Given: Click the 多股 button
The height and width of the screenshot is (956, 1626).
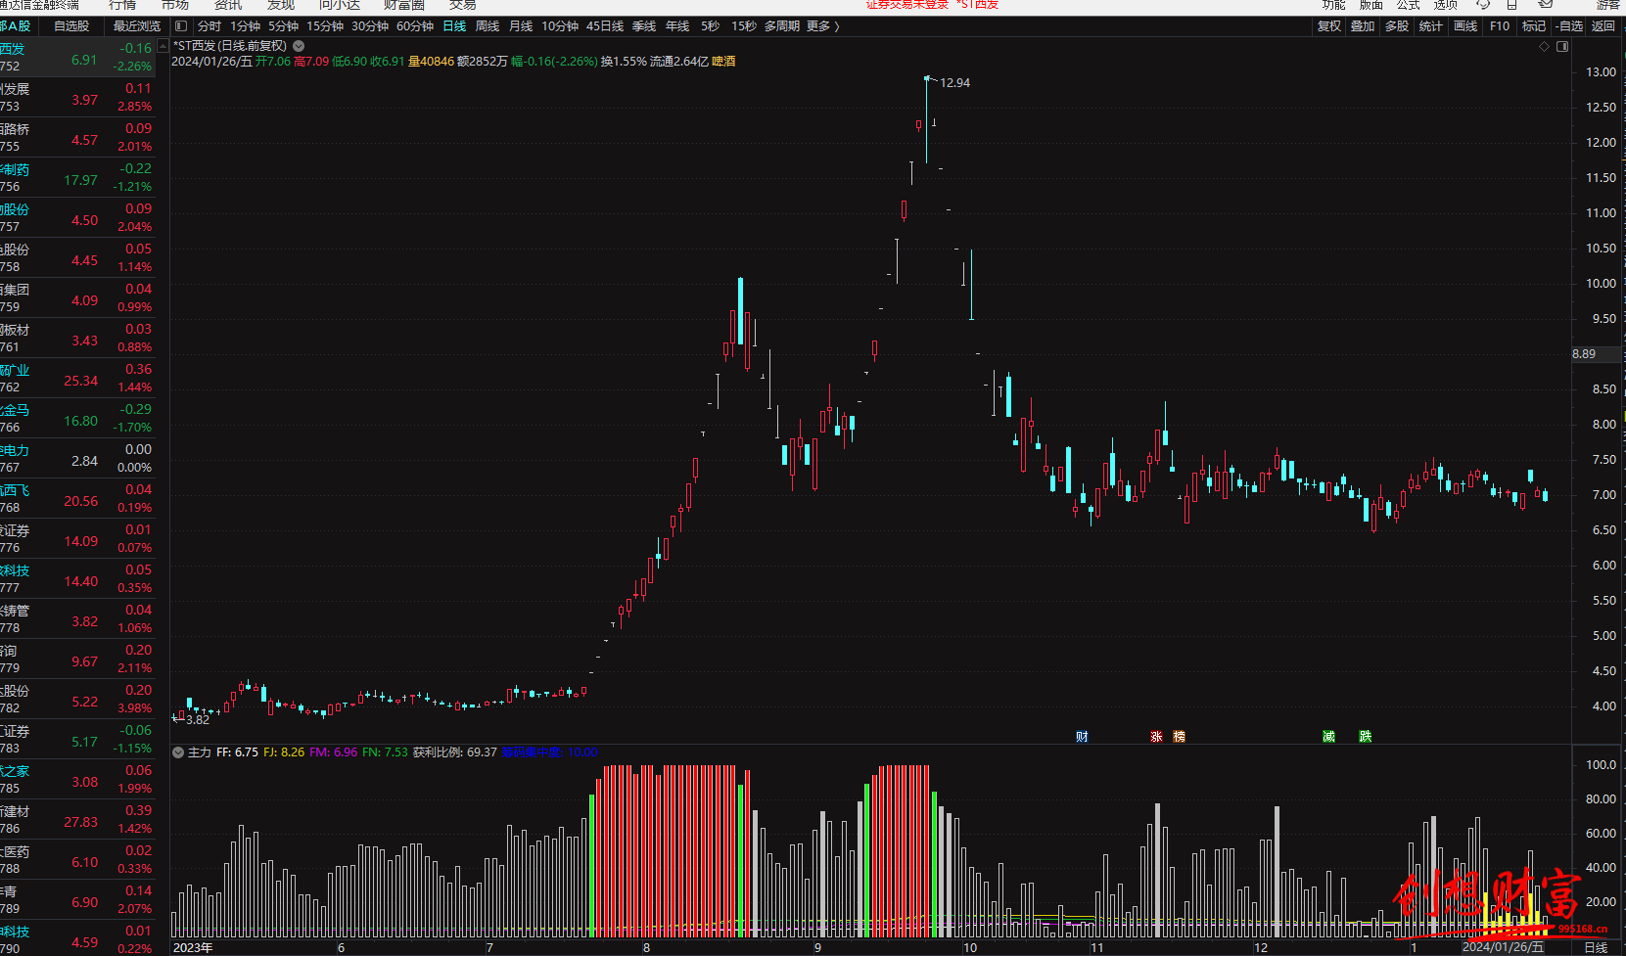Looking at the screenshot, I should [x=1397, y=26].
